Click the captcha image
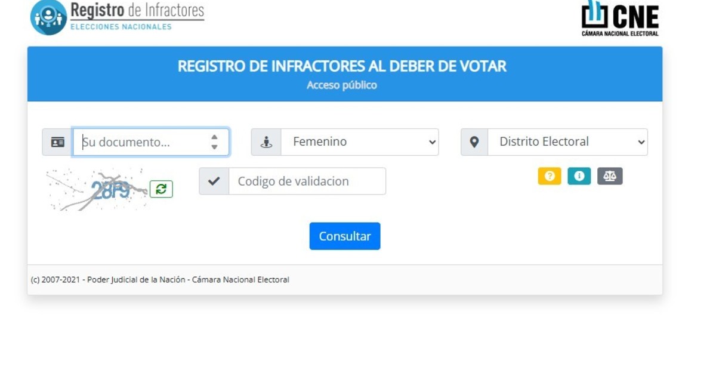Image resolution: width=716 pixels, height=376 pixels. pos(97,189)
